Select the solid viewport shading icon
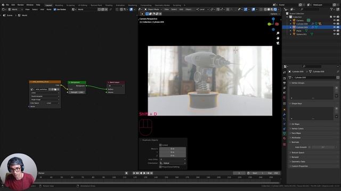Viewport: 341px width, 191px height. [269, 10]
